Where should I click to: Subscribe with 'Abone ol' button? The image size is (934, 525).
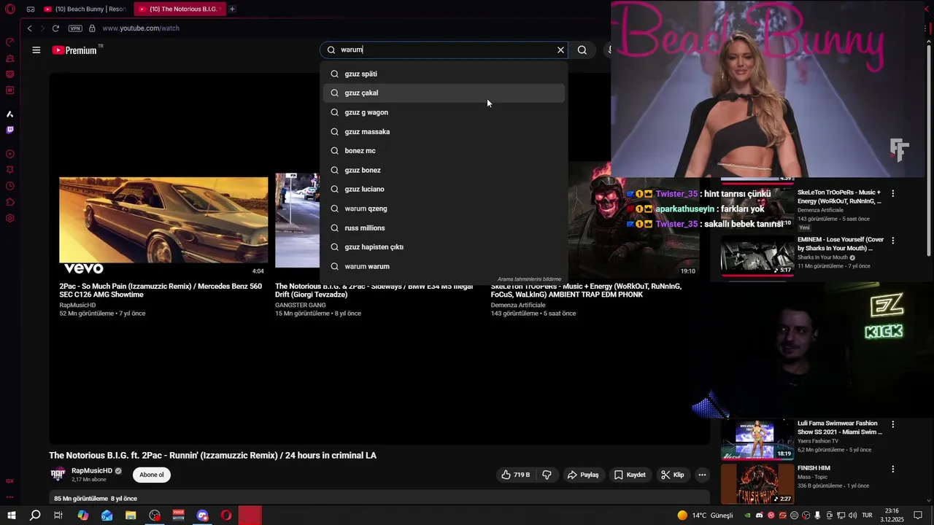click(152, 475)
